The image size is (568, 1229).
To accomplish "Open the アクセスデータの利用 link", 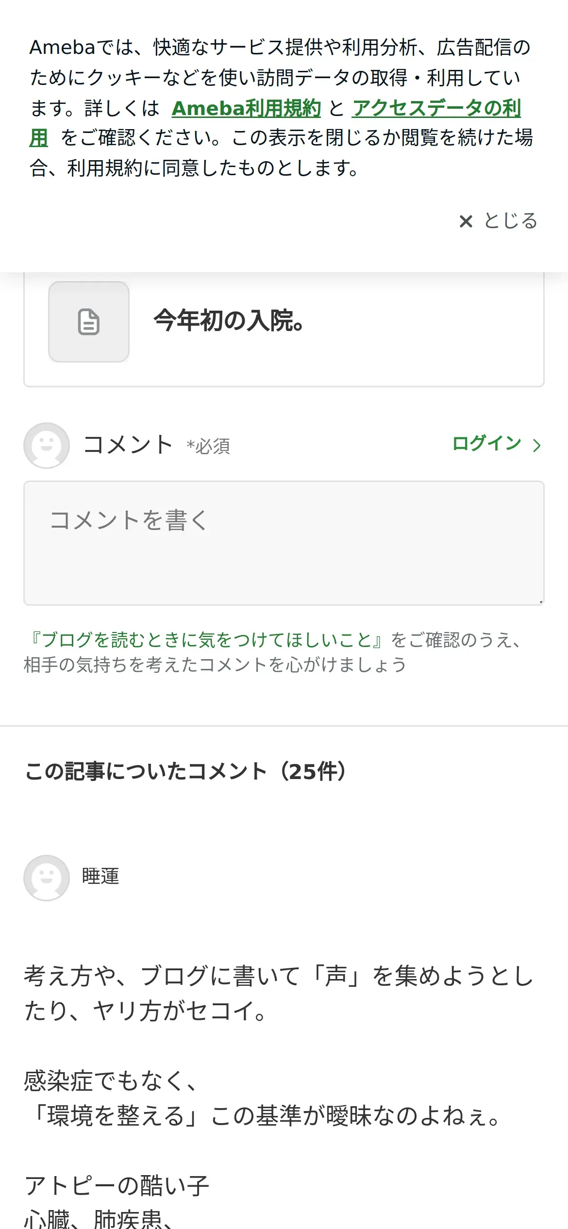I will click(436, 108).
